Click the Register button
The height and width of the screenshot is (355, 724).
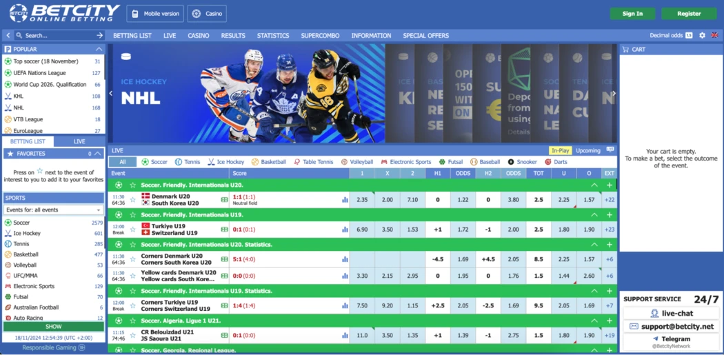pos(688,14)
